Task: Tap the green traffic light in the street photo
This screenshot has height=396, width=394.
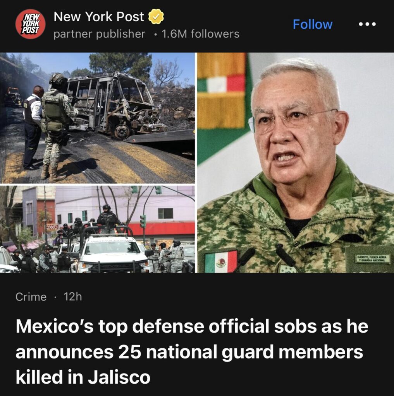Action: pyautogui.click(x=143, y=221)
